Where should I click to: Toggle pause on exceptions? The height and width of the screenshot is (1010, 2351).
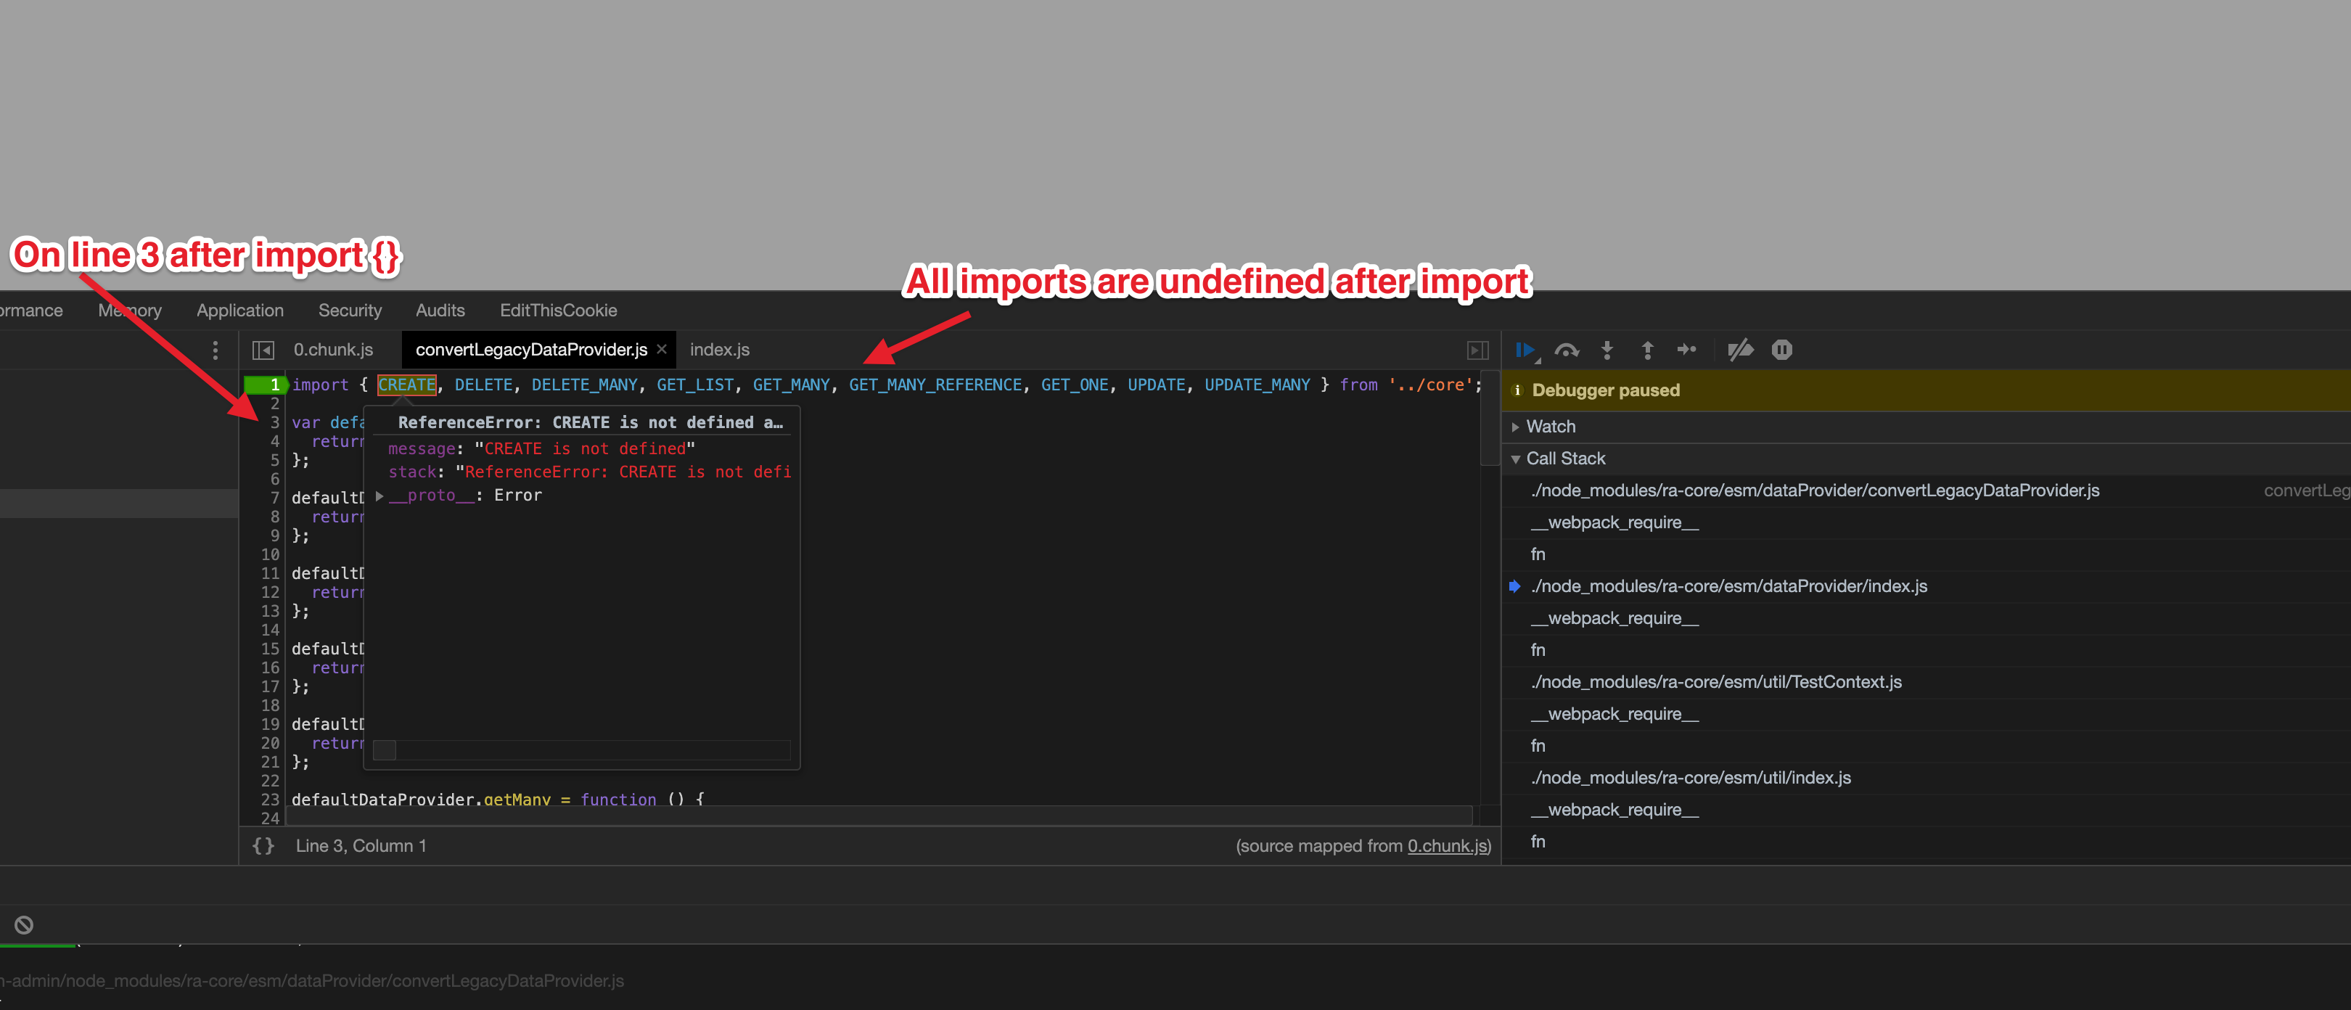tap(1781, 350)
